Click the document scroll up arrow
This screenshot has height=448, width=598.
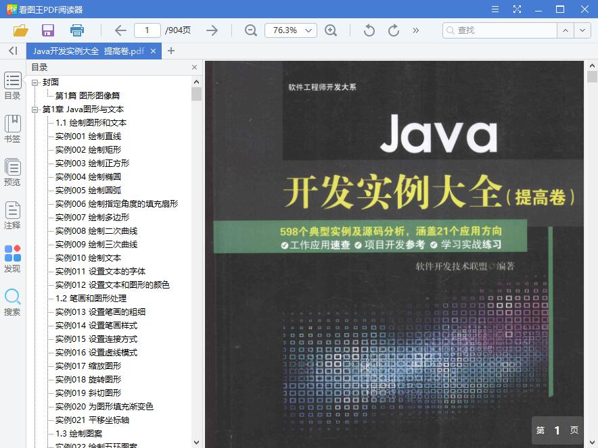(593, 66)
